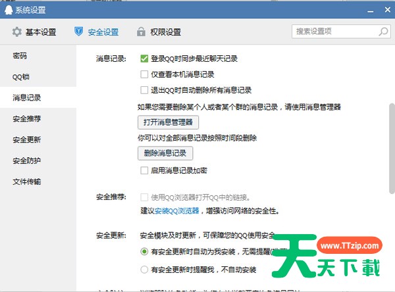Click the 安全推荐: section label
The image size is (395, 292).
tap(111, 197)
